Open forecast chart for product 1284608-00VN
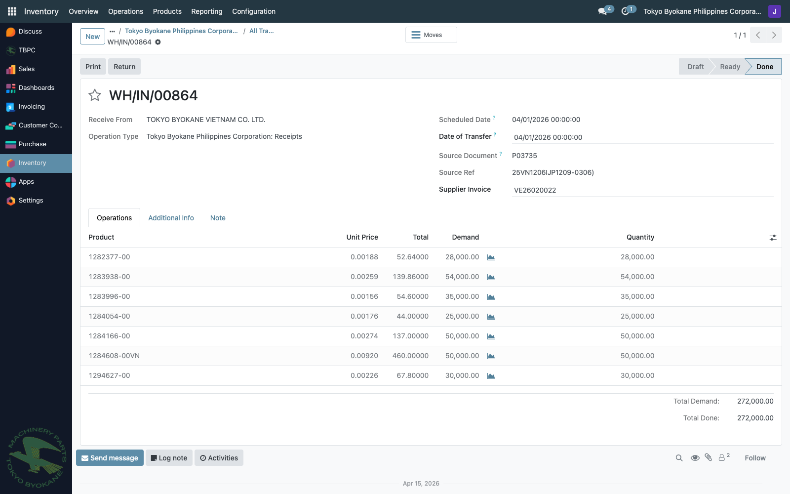This screenshot has height=494, width=790. pos(491,356)
